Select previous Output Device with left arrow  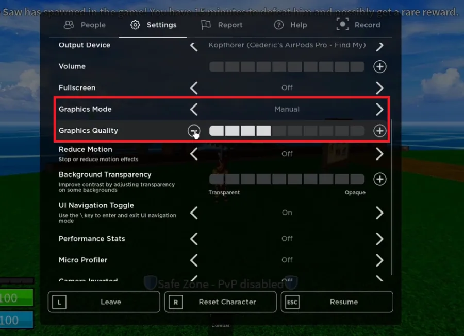(194, 46)
